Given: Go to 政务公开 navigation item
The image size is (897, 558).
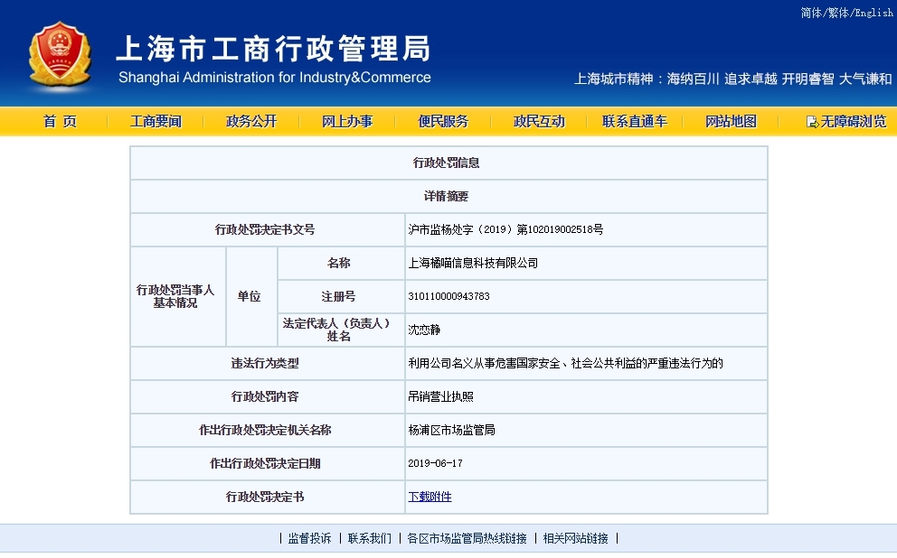Looking at the screenshot, I should [251, 122].
